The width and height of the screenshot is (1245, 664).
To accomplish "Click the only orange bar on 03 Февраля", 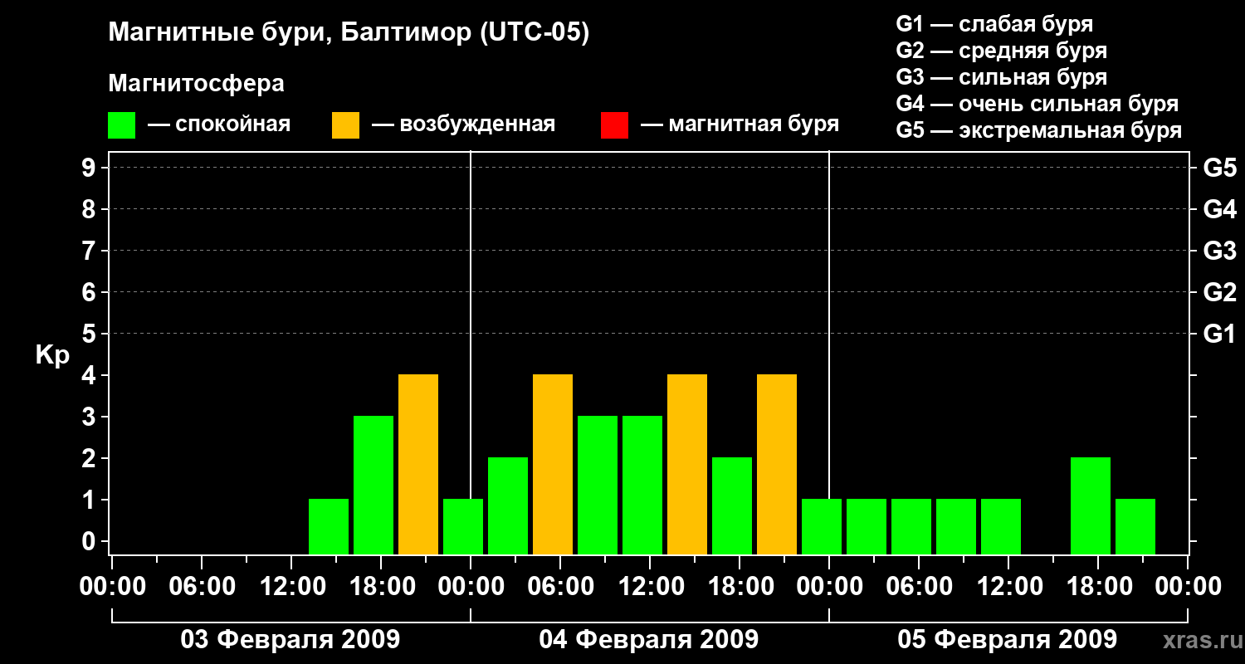I will pyautogui.click(x=418, y=464).
